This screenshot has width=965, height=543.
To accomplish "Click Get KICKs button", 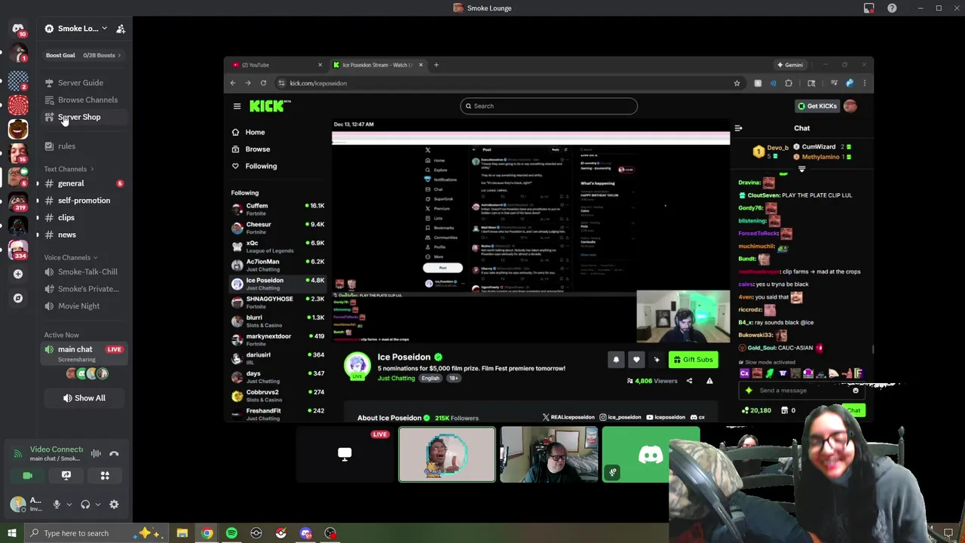I will click(x=817, y=106).
